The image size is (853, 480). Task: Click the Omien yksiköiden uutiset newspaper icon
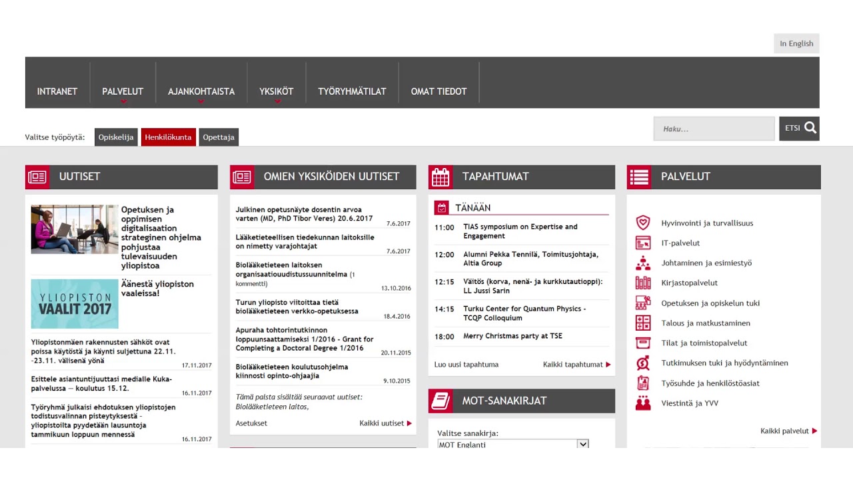pyautogui.click(x=242, y=177)
